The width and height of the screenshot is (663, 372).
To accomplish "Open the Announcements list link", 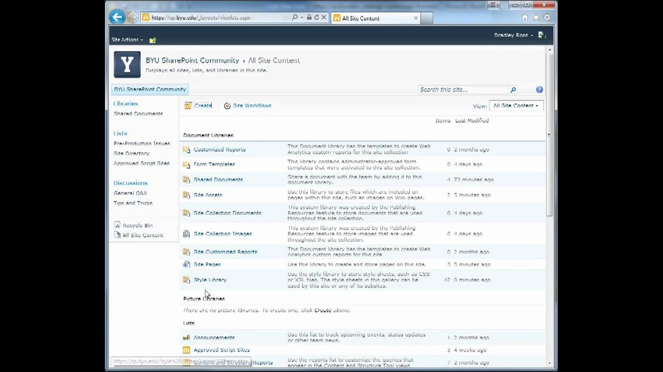I will coord(214,338).
